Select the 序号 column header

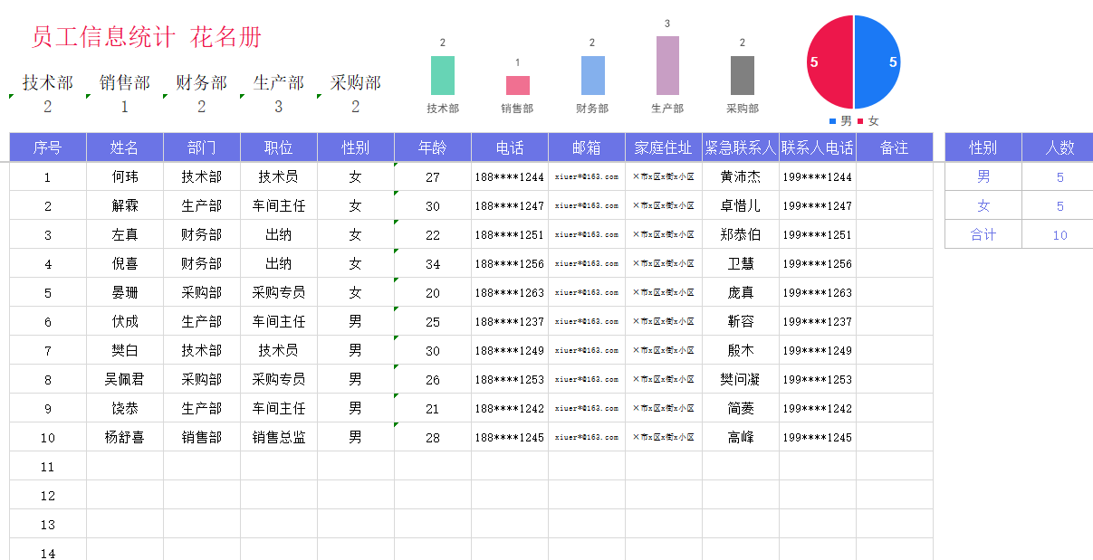click(48, 147)
